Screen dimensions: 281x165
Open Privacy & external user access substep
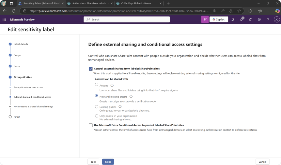tap(28, 88)
